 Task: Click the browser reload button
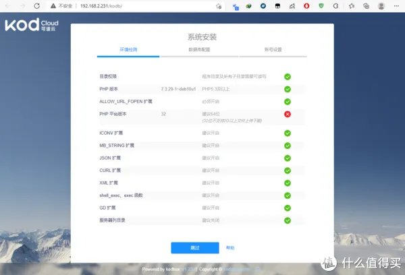pos(37,5)
